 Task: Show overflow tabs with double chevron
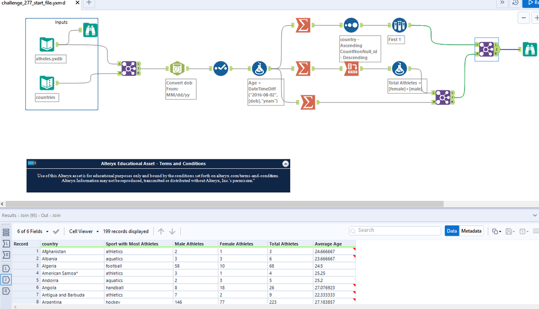click(x=502, y=2)
